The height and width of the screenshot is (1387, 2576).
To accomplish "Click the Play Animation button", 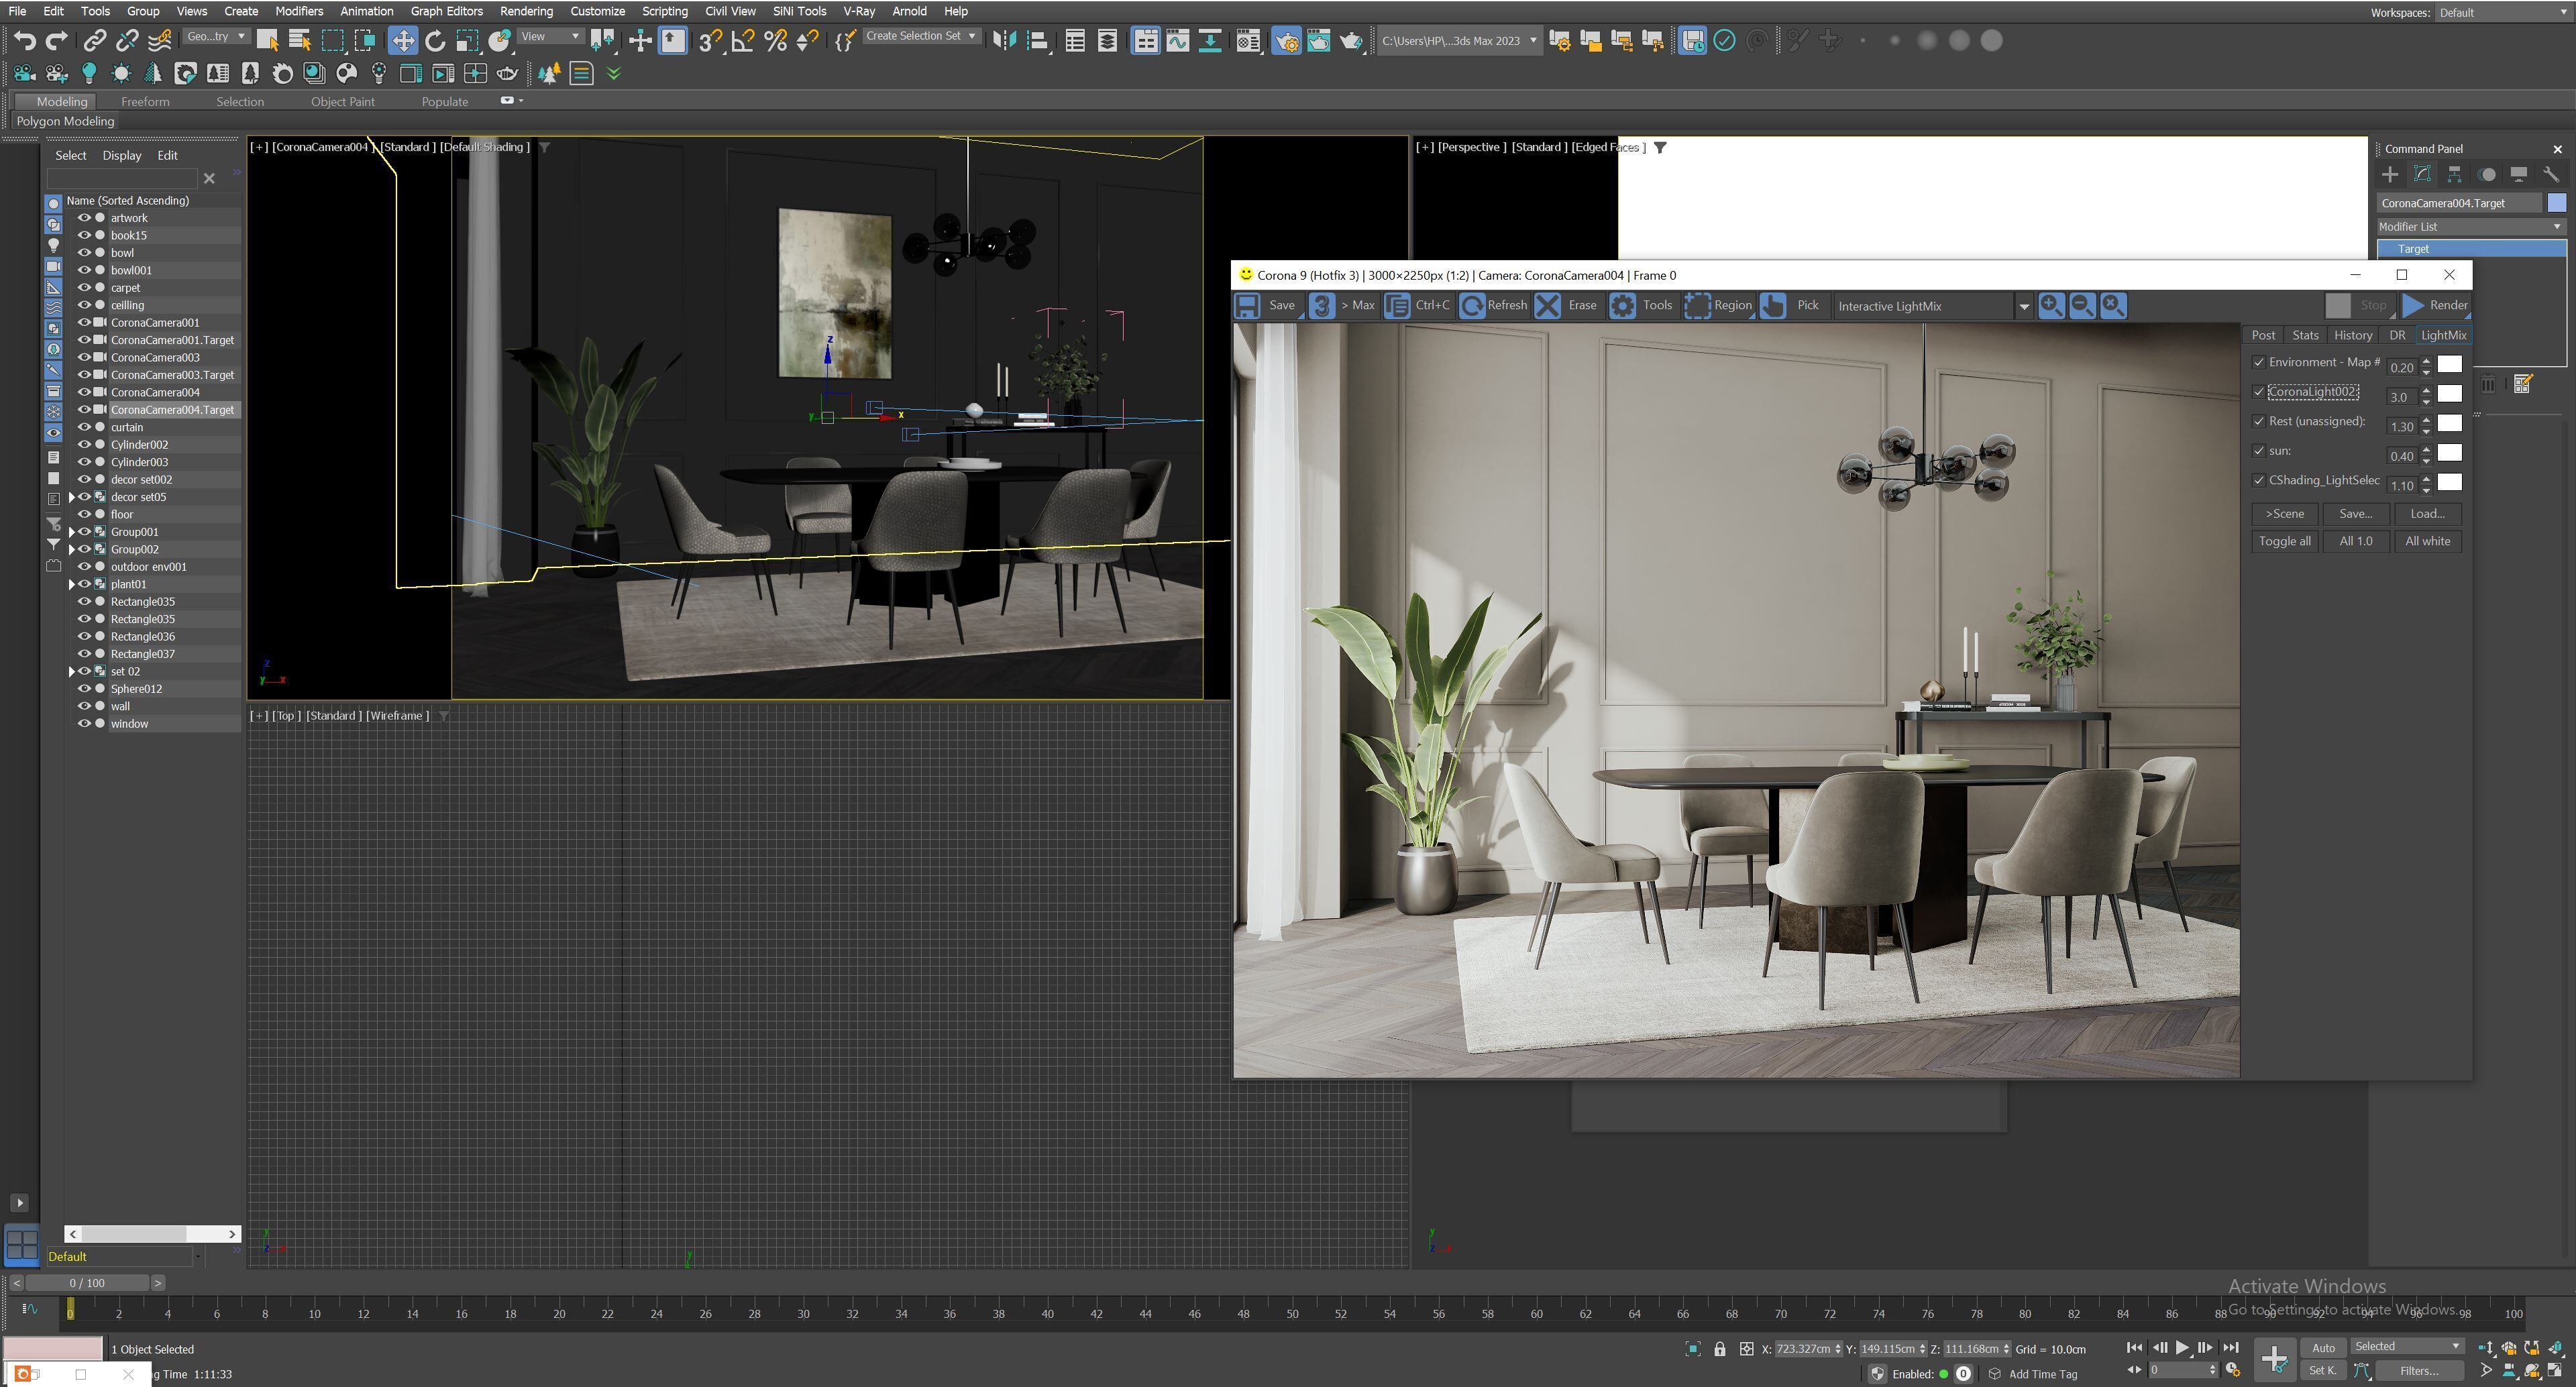I will (x=2182, y=1348).
